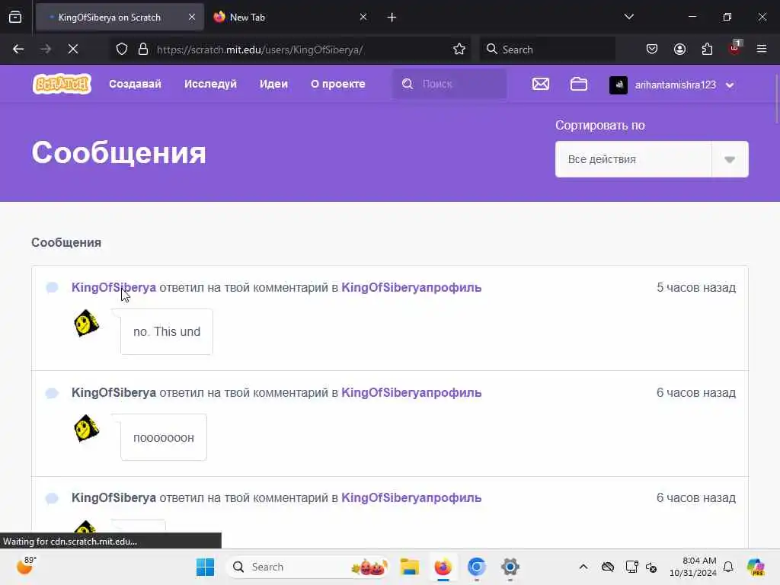Open the Settings gear taskbar icon
The height and width of the screenshot is (585, 780).
point(510,567)
